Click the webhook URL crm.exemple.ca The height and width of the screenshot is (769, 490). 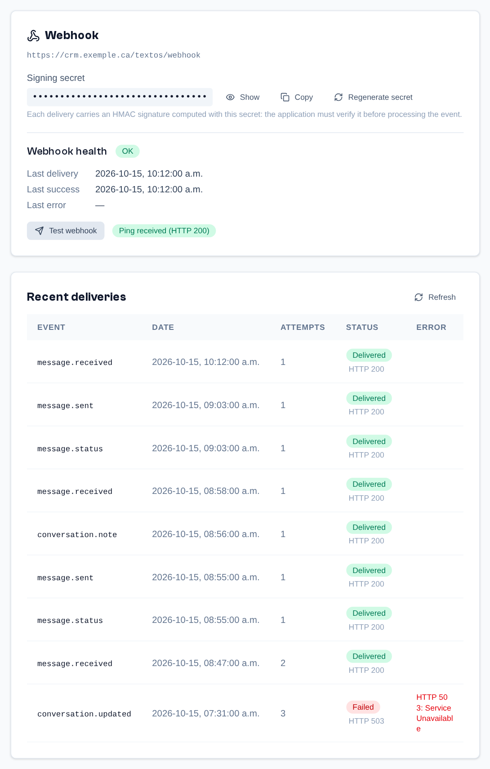pos(114,55)
